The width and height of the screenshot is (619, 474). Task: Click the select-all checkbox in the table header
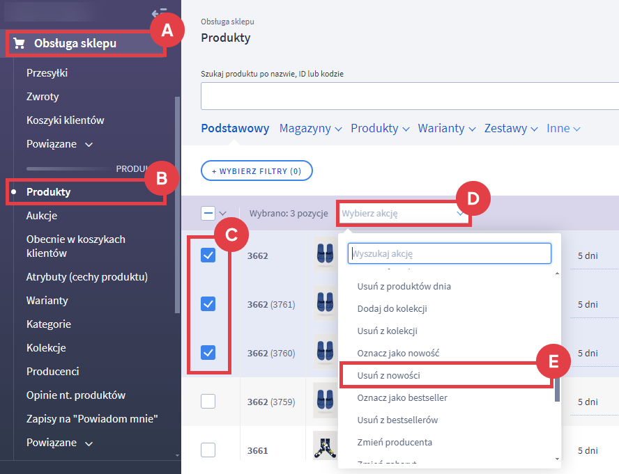tap(208, 213)
